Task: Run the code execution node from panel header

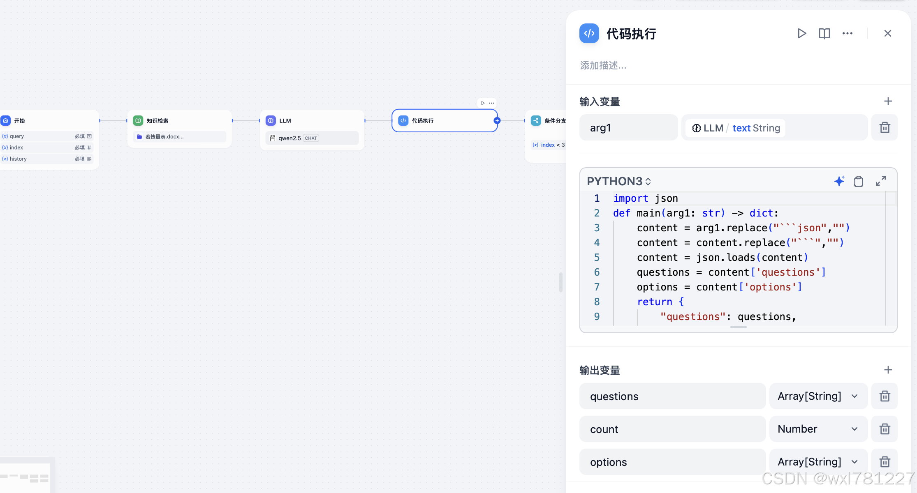Action: (x=801, y=33)
